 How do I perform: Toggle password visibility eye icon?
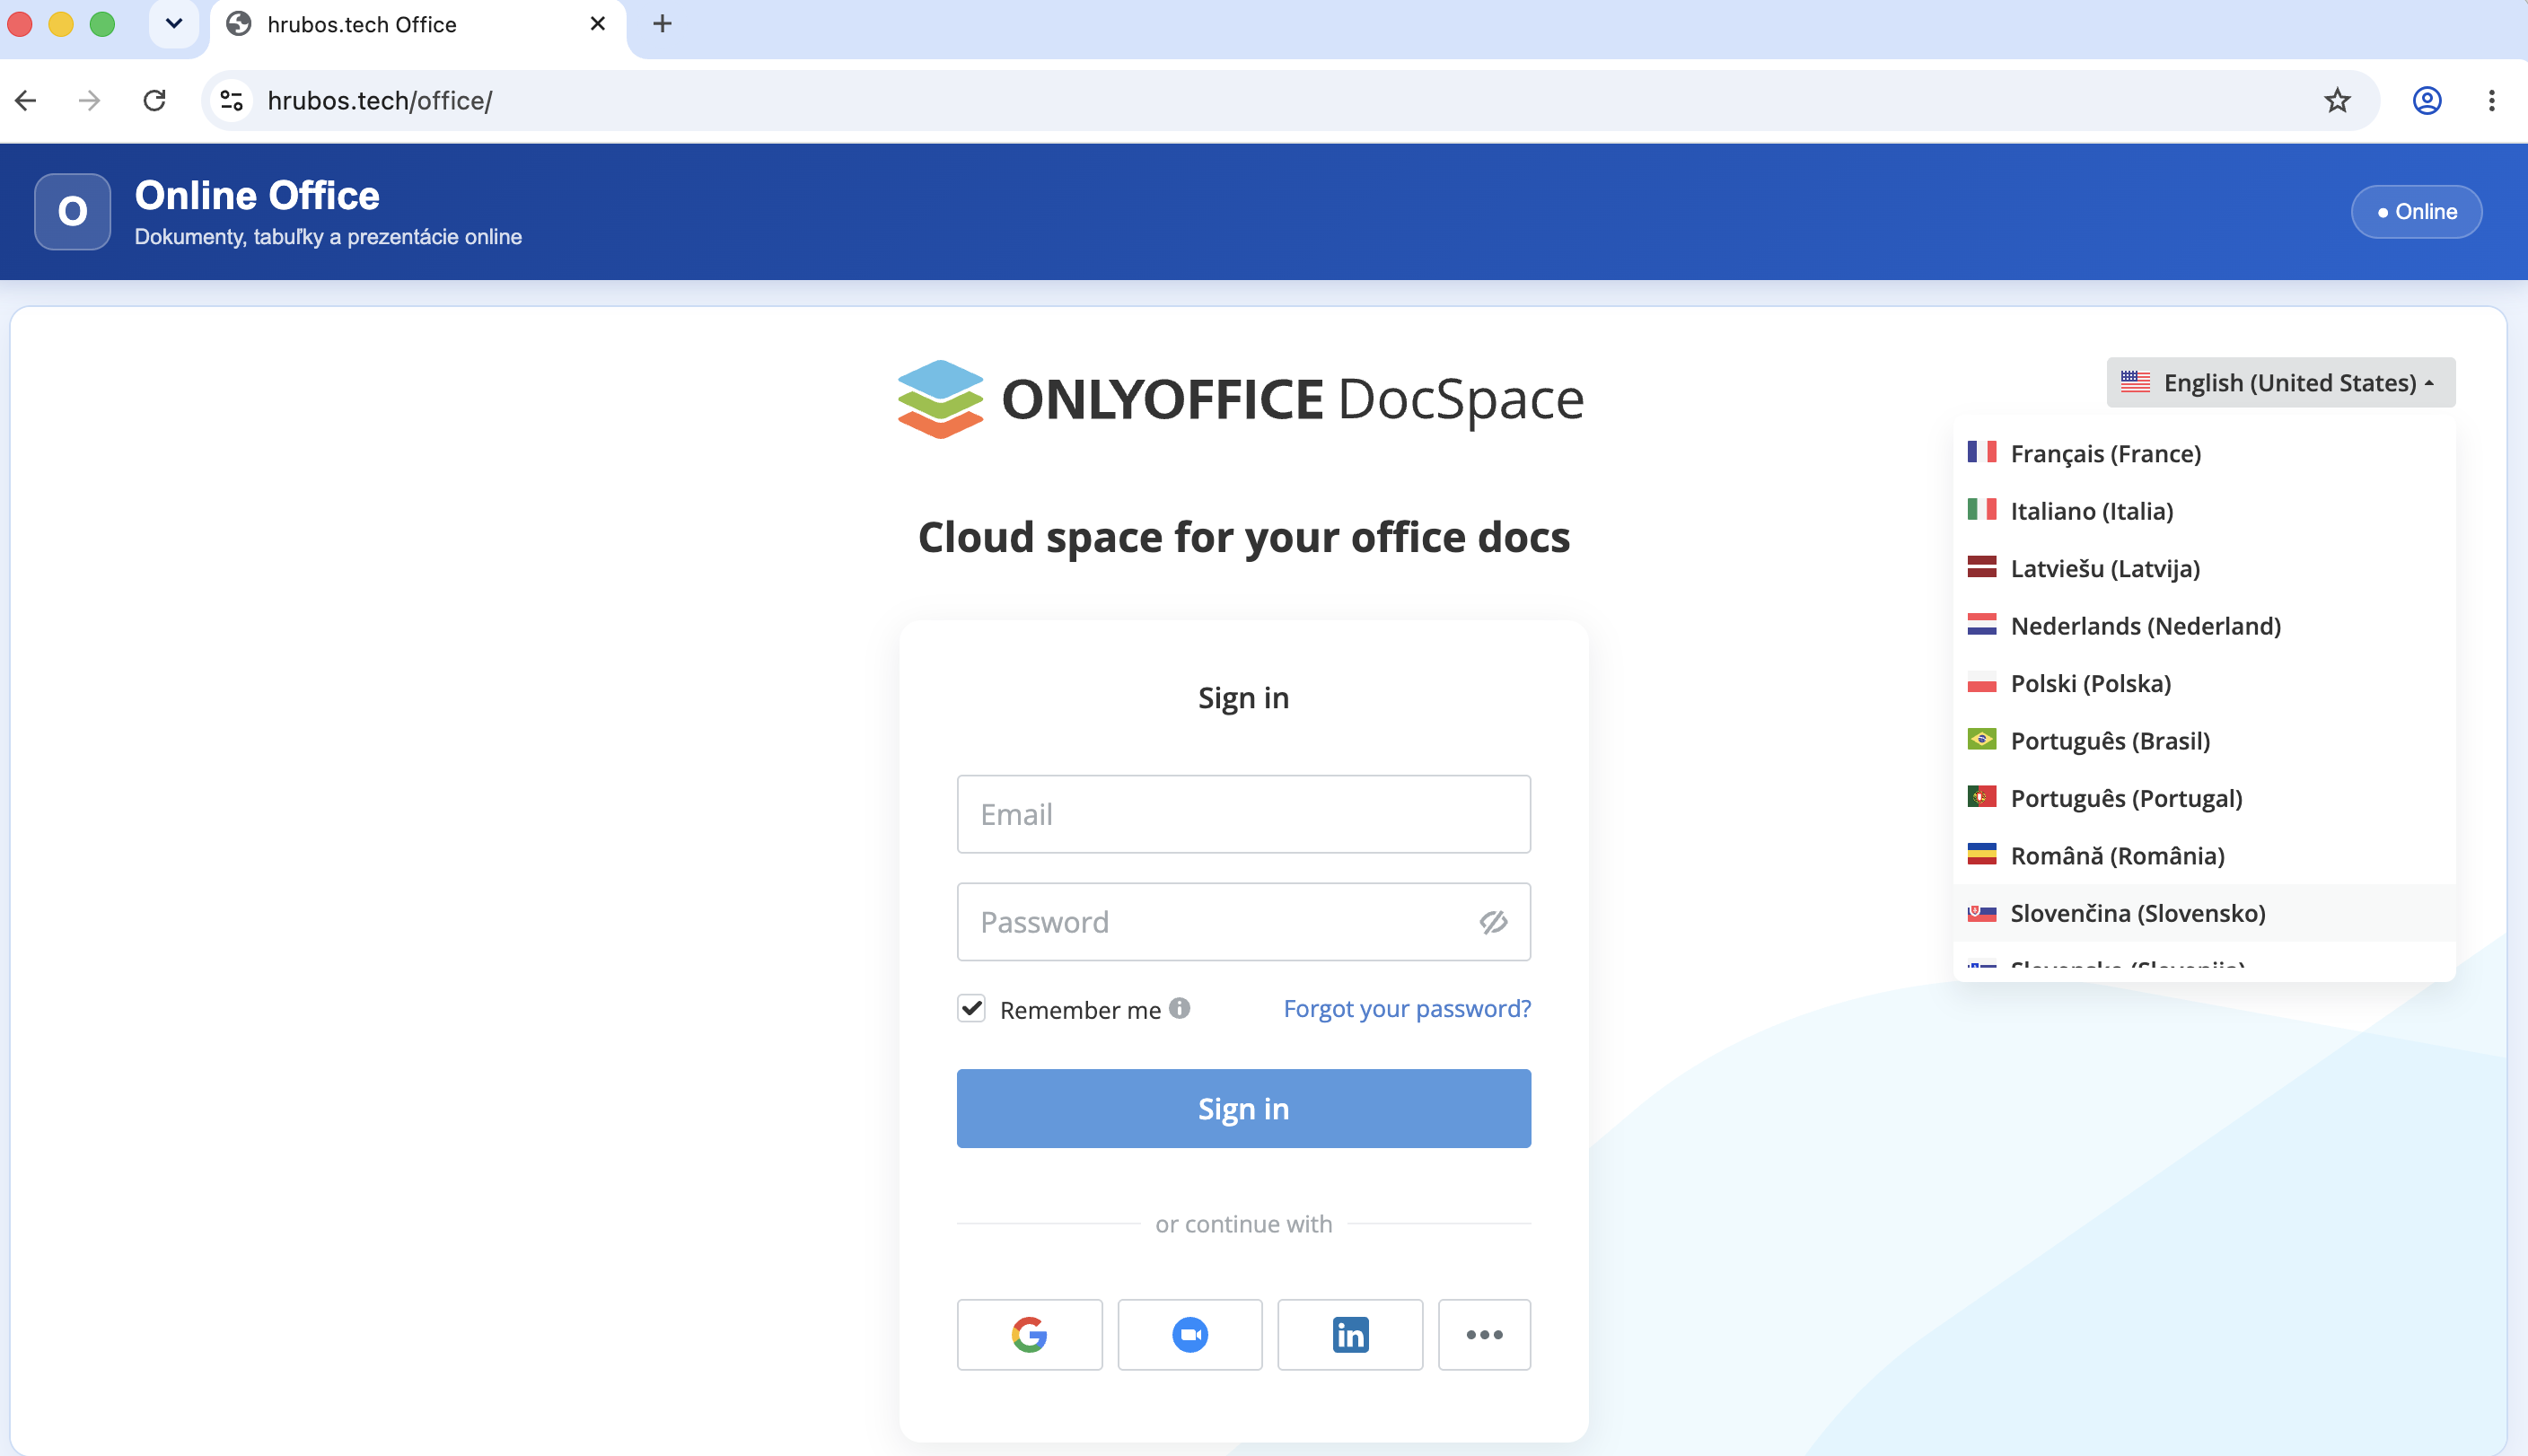1493,922
